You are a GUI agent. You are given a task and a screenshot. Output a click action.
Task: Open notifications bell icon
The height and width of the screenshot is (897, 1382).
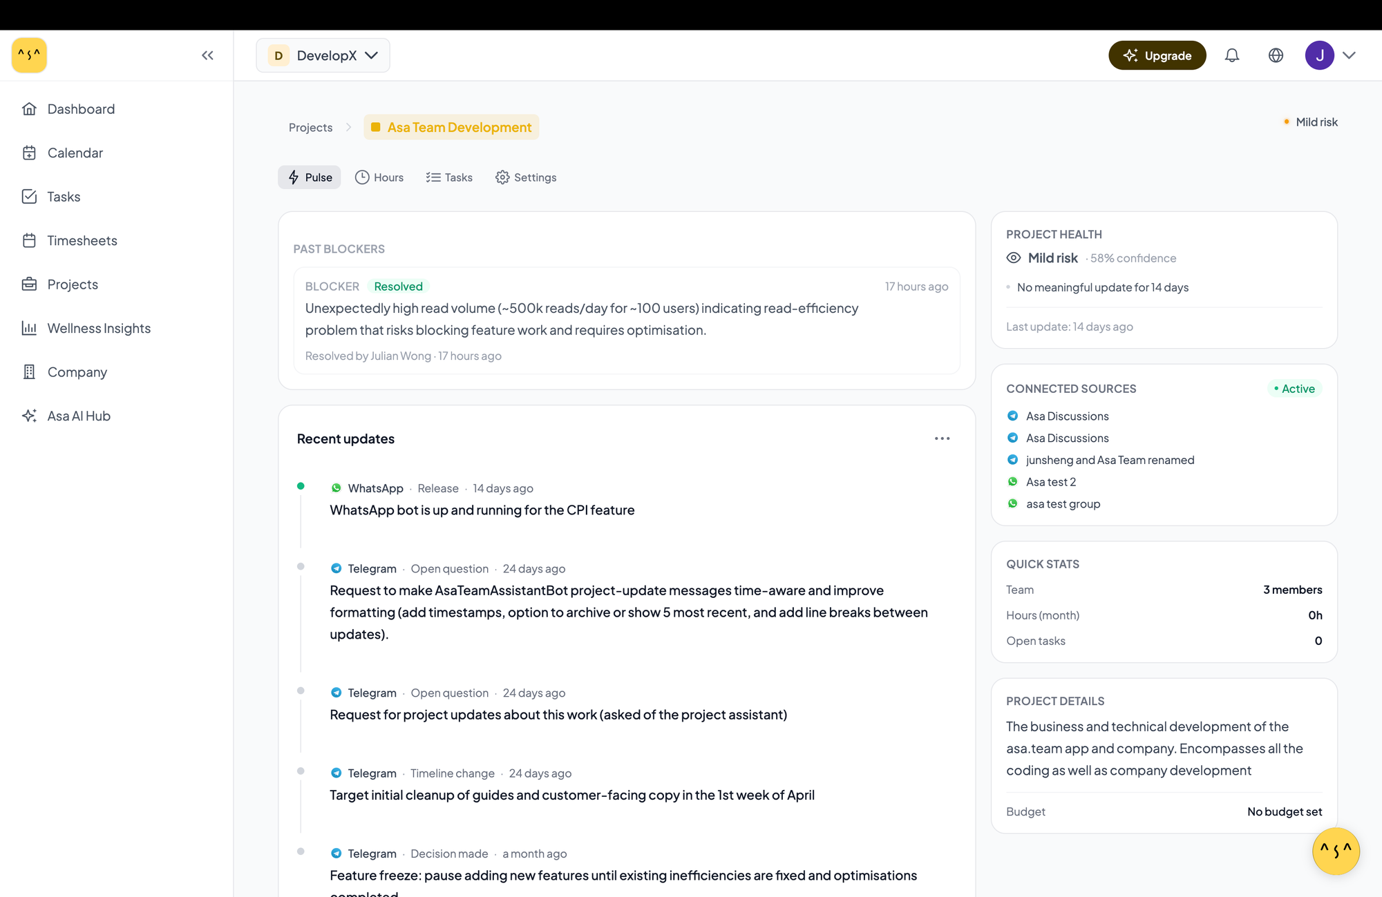point(1232,55)
